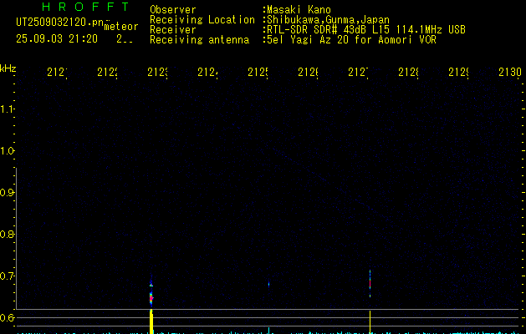Image resolution: width=526 pixels, height=334 pixels.
Task: Click the 2130 time axis label
Action: tap(510, 73)
